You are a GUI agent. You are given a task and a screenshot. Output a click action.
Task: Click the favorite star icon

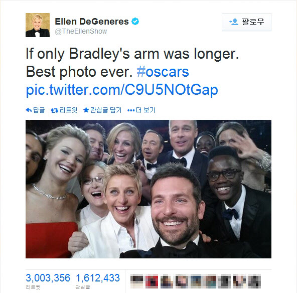[86, 110]
